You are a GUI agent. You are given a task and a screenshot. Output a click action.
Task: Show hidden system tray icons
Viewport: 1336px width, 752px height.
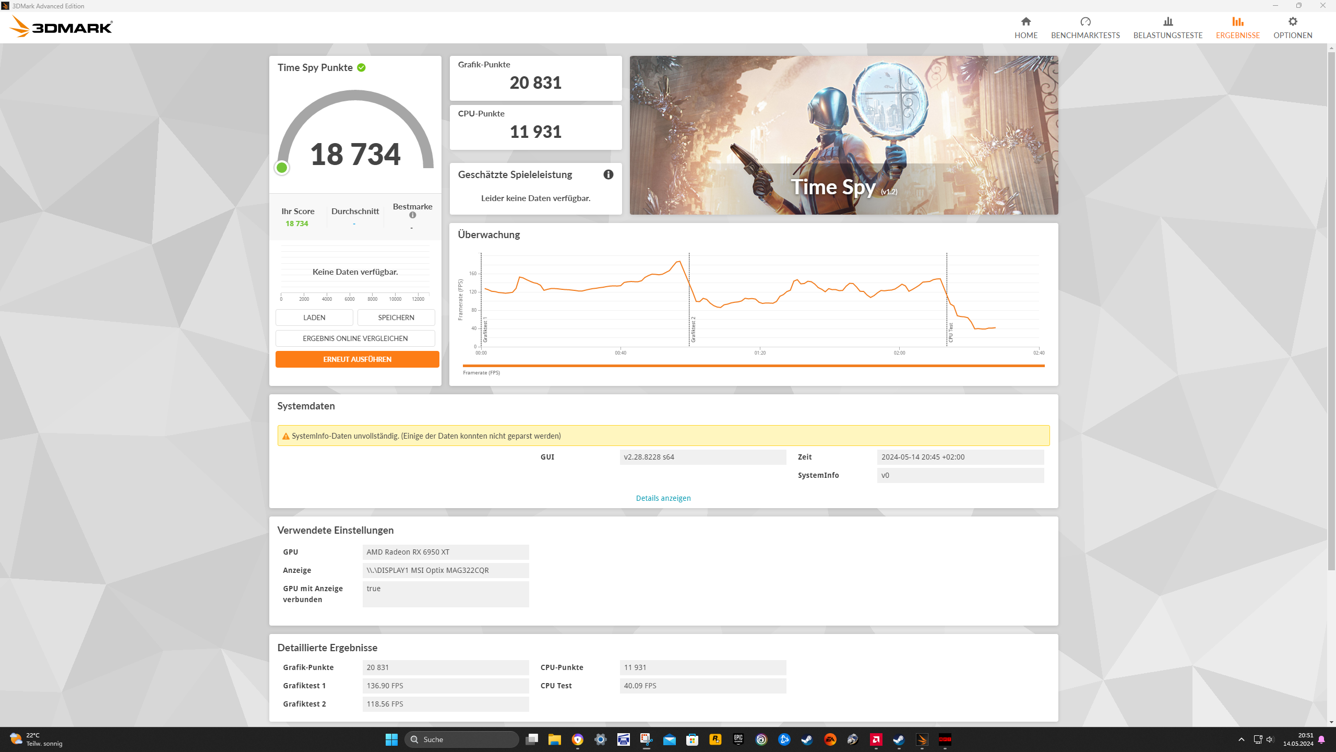(x=1242, y=739)
